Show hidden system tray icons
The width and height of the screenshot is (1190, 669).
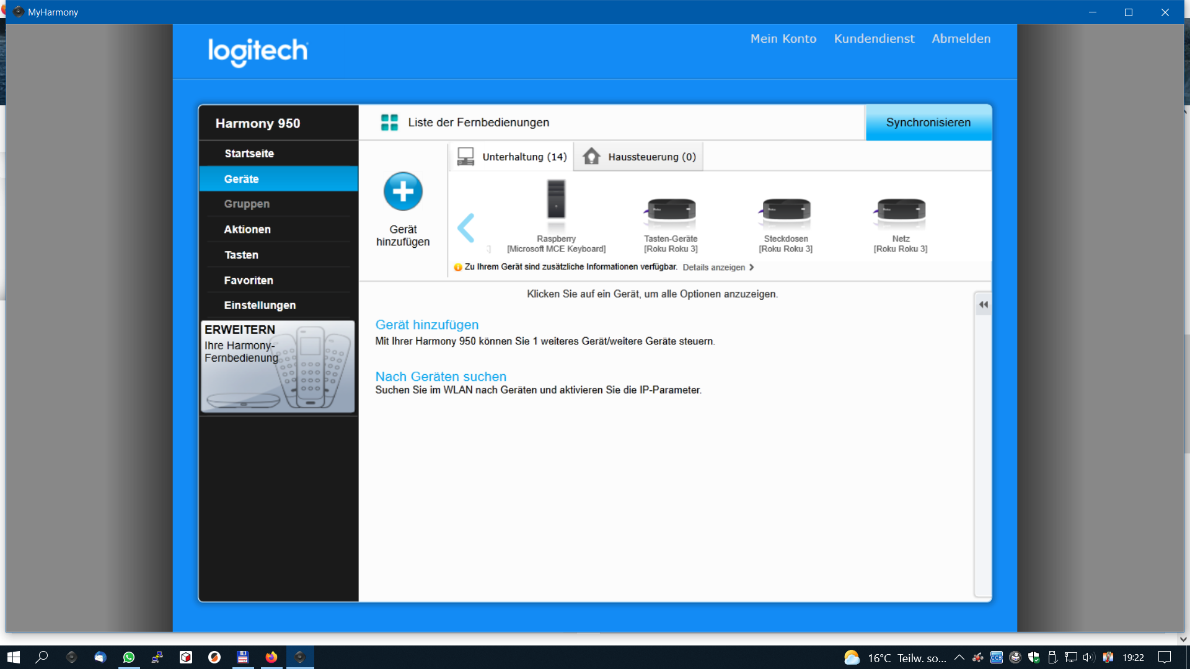tap(959, 658)
